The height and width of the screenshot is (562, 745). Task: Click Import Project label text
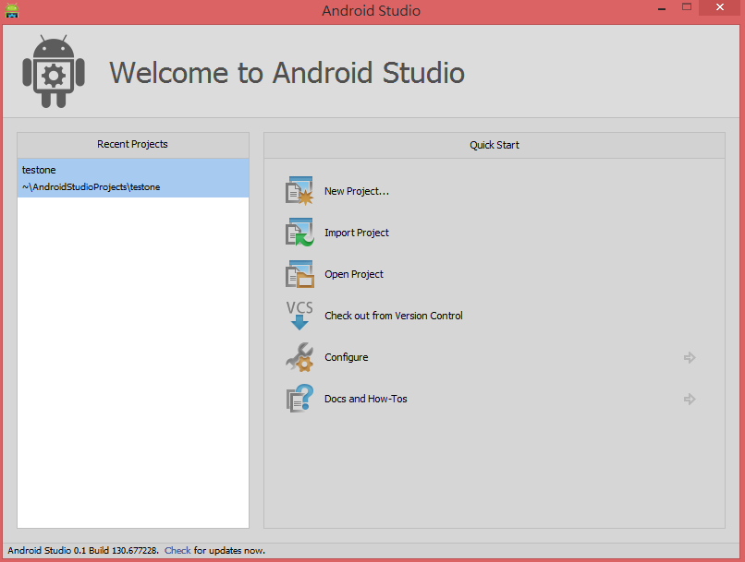(357, 233)
